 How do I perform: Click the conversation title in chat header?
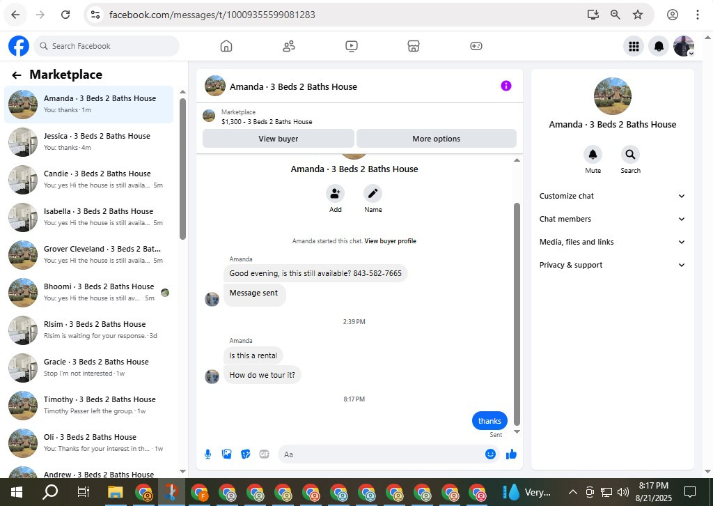coord(293,86)
